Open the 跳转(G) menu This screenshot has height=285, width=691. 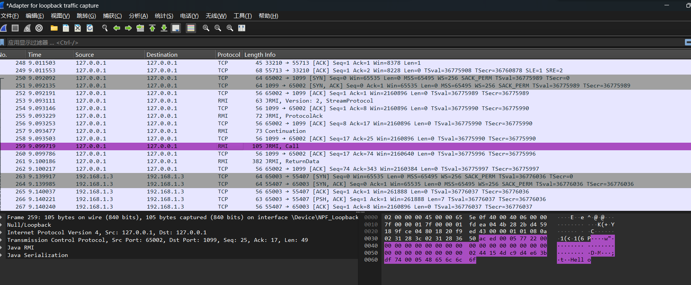pyautogui.click(x=86, y=16)
